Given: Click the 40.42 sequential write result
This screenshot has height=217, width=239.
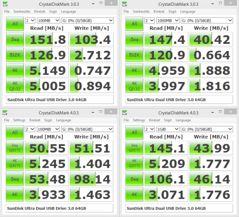Looking at the screenshot, I should tap(211, 39).
